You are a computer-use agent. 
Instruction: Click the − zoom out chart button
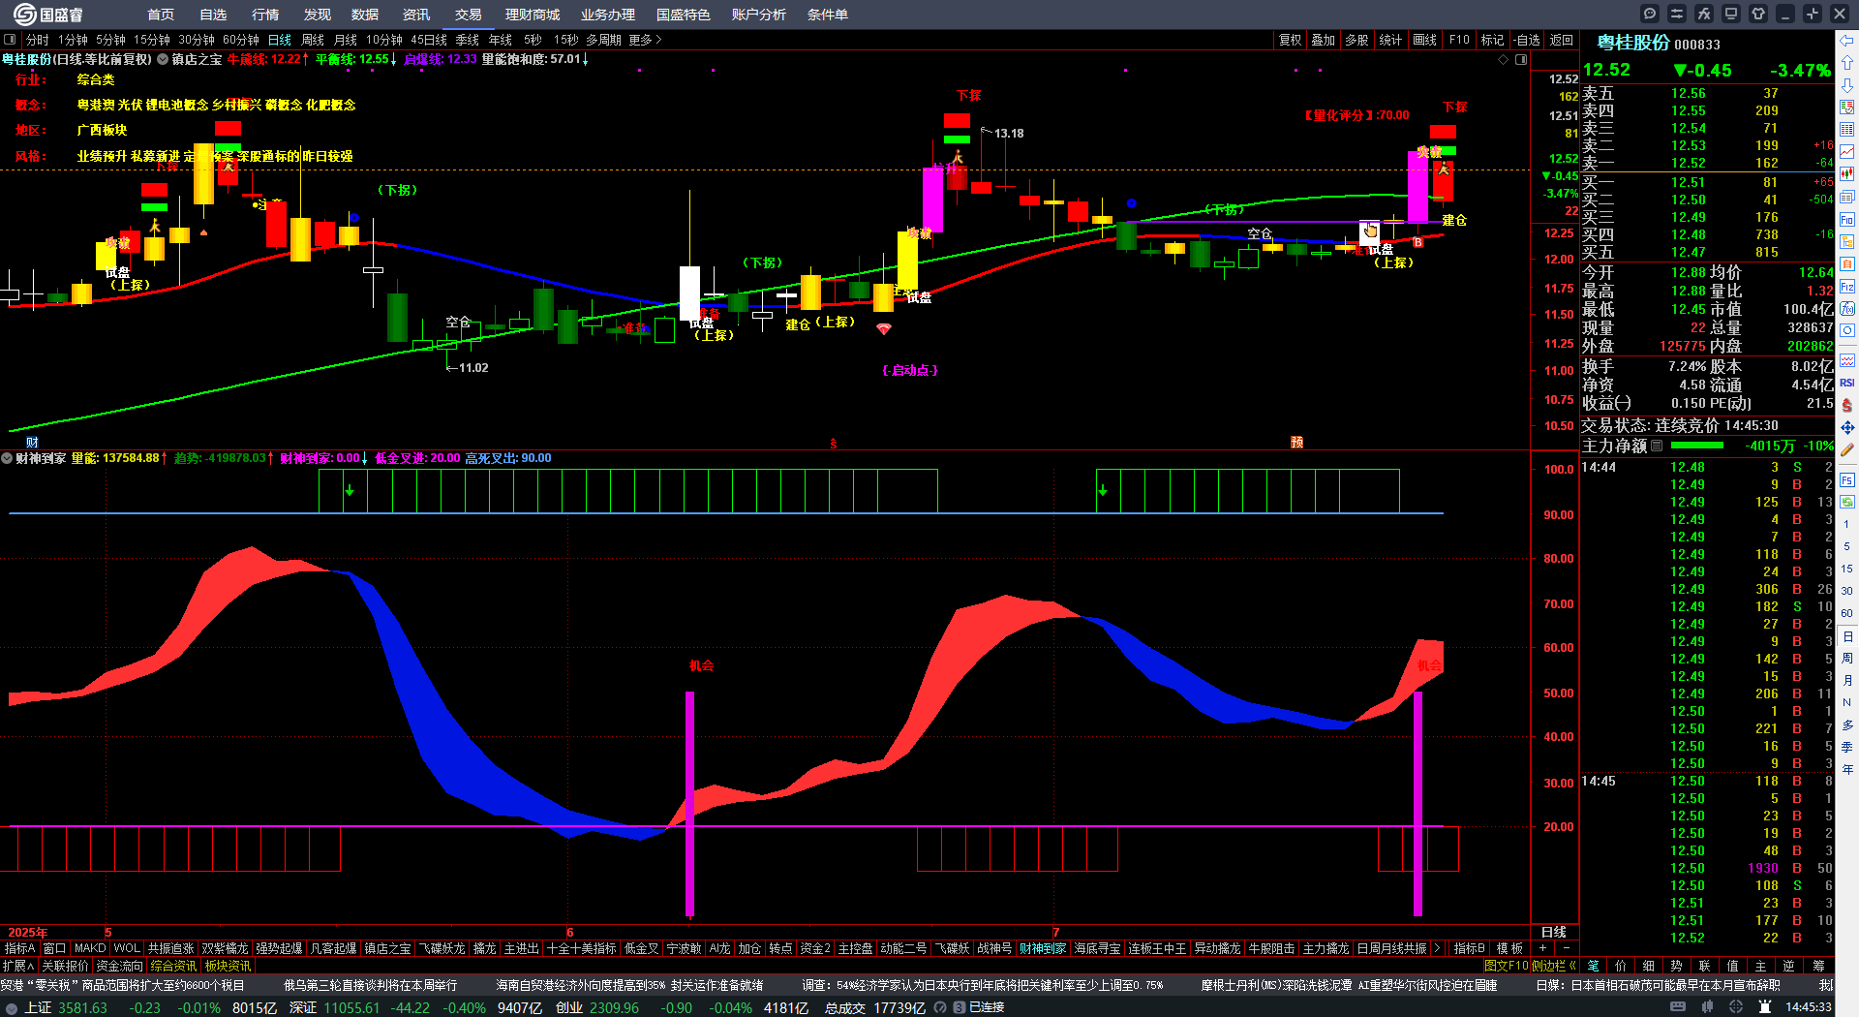(x=1566, y=948)
